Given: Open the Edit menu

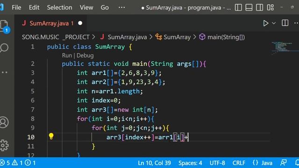Looking at the screenshot, I should (34, 7).
